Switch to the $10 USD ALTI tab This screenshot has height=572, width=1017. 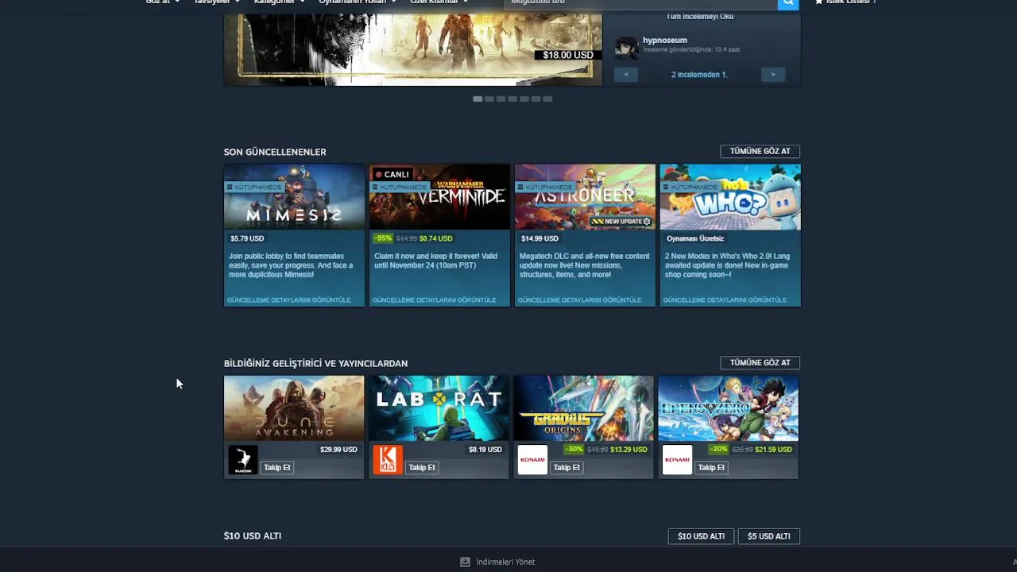(701, 536)
